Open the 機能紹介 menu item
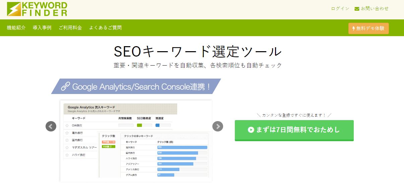Screen dimensions: 404x186 tap(16, 28)
